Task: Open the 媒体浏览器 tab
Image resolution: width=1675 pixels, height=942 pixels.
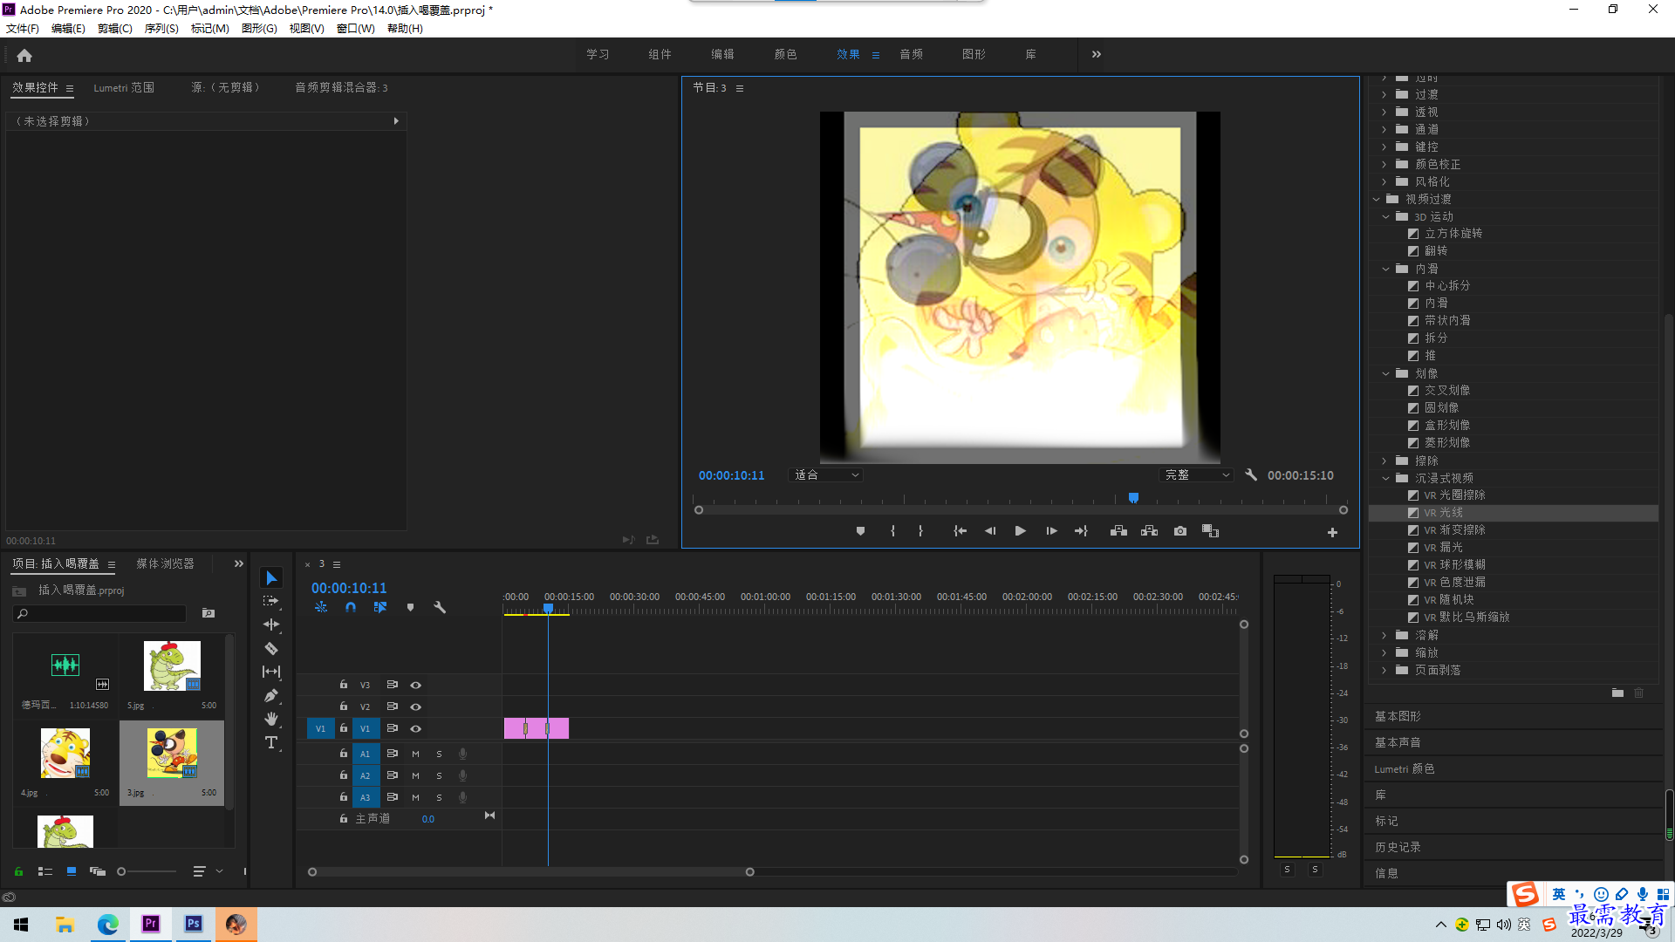Action: click(x=165, y=564)
